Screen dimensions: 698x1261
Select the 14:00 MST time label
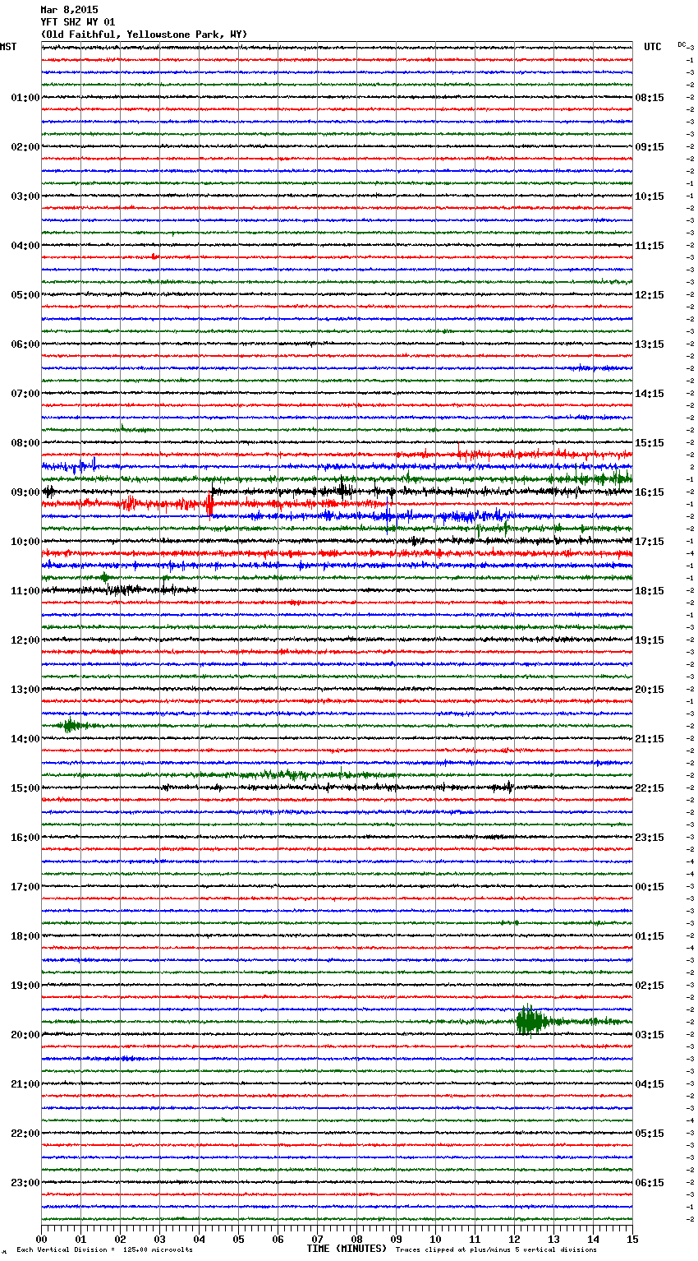(x=25, y=739)
